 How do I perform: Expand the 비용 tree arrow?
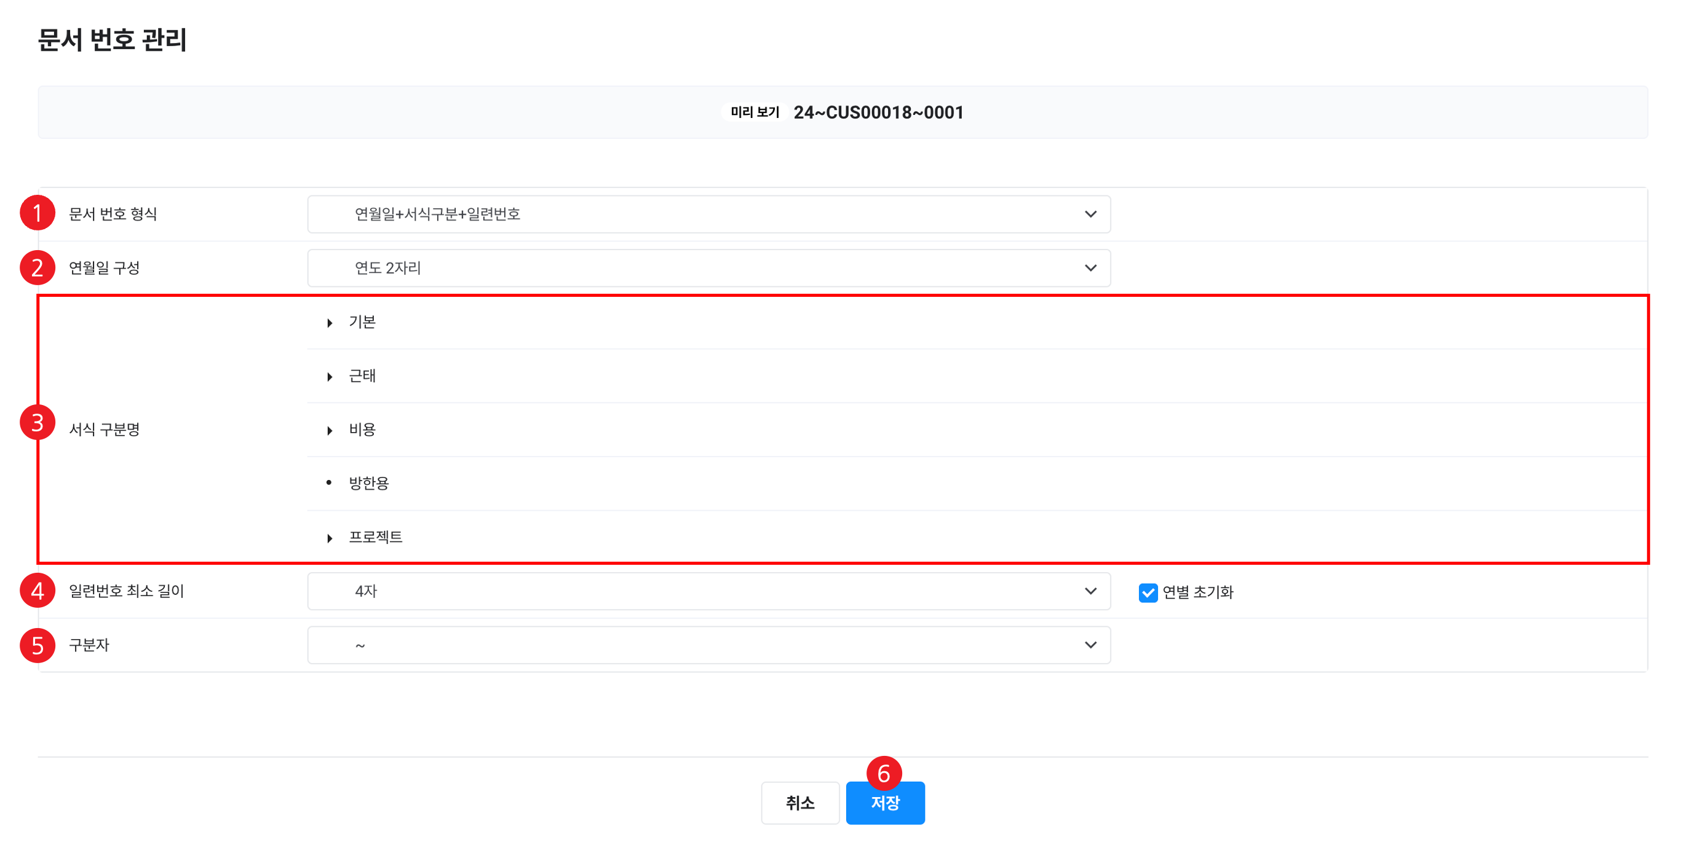(330, 430)
